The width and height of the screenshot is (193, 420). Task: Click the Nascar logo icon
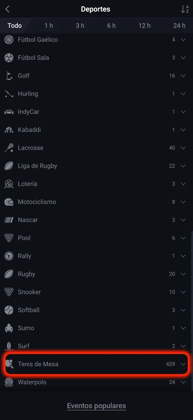[9, 220]
